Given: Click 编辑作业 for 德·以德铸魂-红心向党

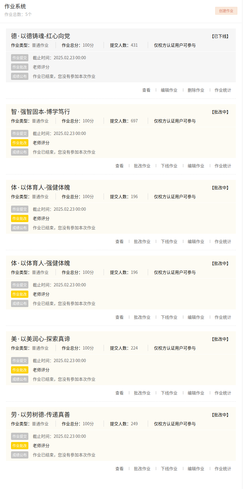Looking at the screenshot, I should pyautogui.click(x=169, y=90).
